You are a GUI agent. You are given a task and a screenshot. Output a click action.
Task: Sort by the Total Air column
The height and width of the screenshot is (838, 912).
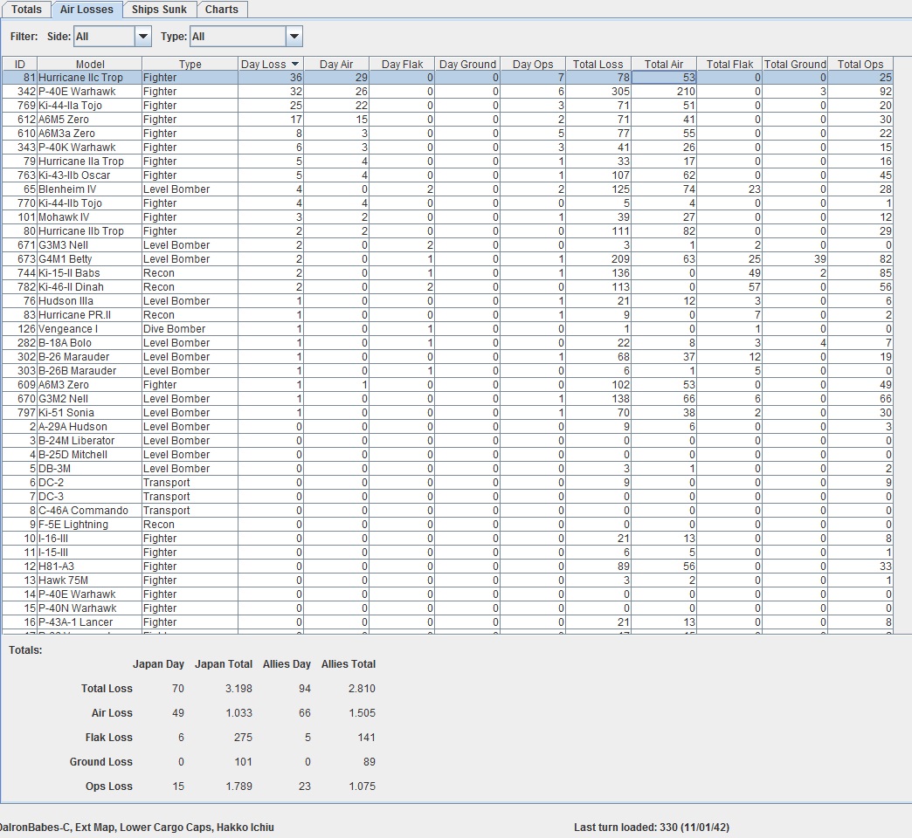(664, 64)
